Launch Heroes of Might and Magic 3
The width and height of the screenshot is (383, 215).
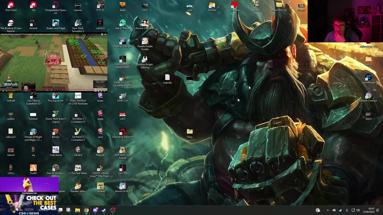coord(34,135)
